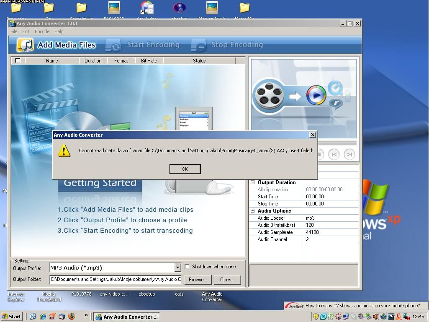Open the Edit menu

click(26, 31)
